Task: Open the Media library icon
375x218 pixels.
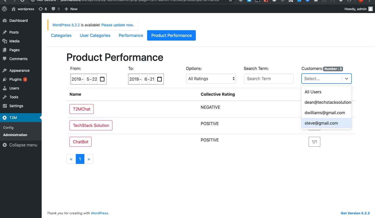Action: [5, 41]
